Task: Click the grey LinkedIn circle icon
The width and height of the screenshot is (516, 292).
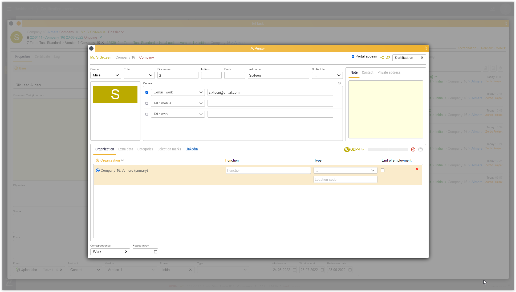Action: [420, 150]
